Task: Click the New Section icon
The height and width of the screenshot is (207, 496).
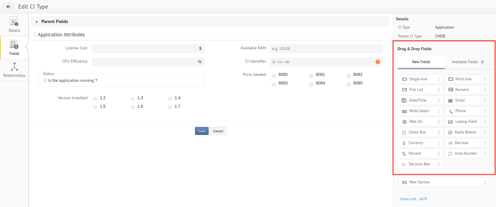Action: point(405,182)
